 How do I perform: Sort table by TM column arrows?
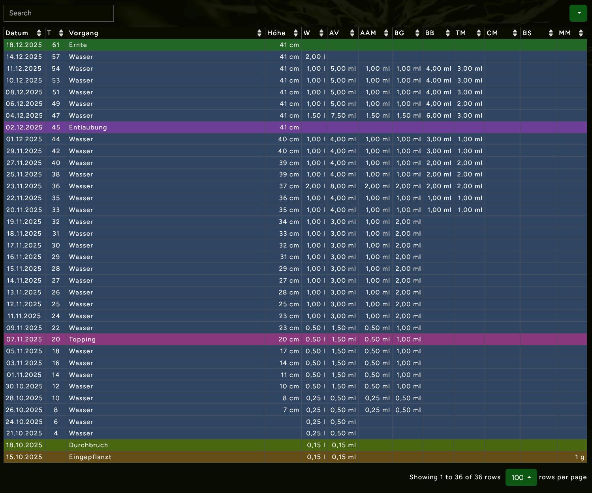[x=478, y=33]
